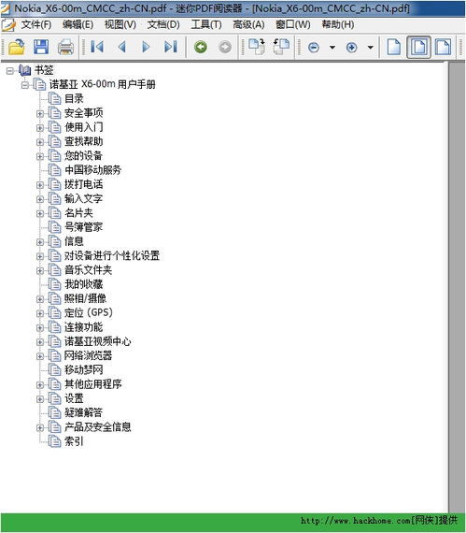466x533 pixels.
Task: Expand the 输入文字 bookmark
Action: pyautogui.click(x=40, y=199)
